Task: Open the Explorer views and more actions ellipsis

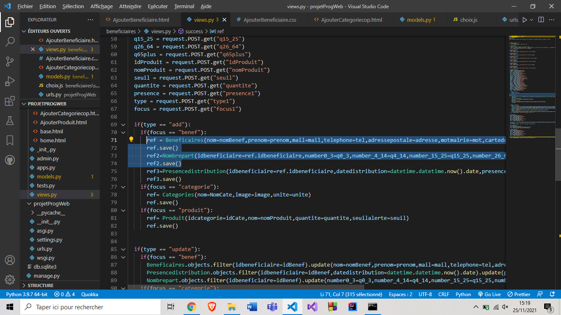Action: (90, 20)
